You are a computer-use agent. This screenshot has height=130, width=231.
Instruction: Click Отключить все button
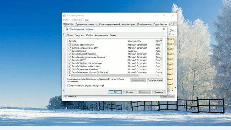pos(155,80)
